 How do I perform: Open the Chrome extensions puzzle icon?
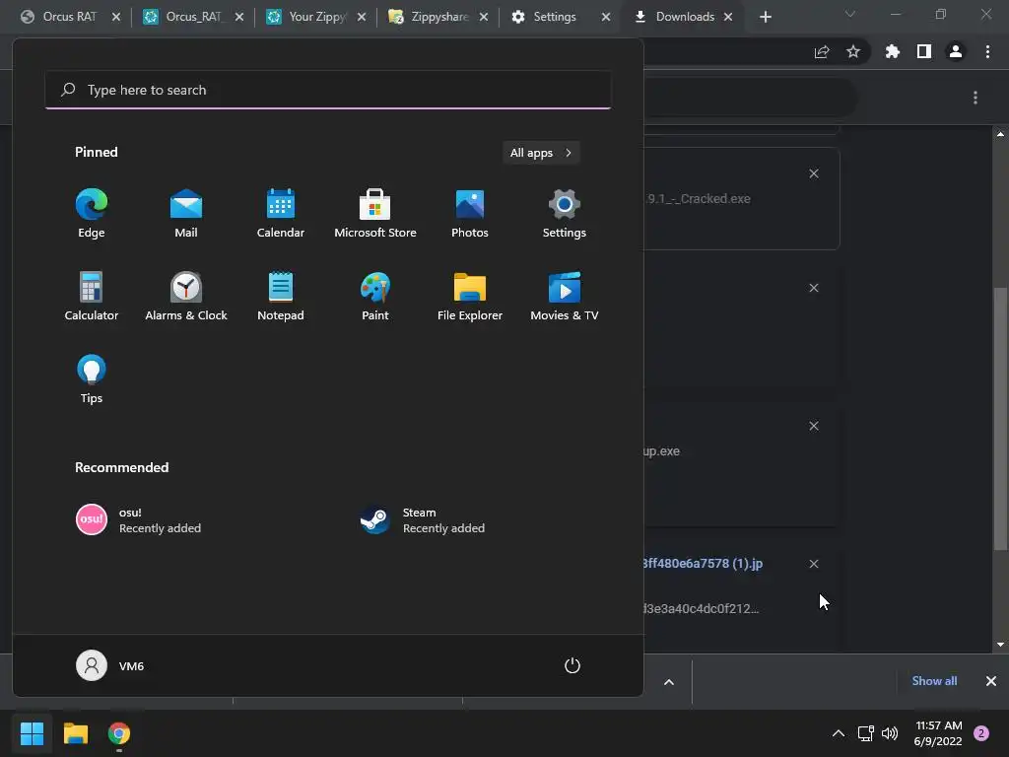[x=893, y=52]
